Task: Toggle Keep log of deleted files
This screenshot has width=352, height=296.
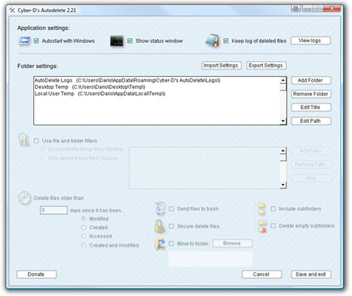Action: coord(226,41)
